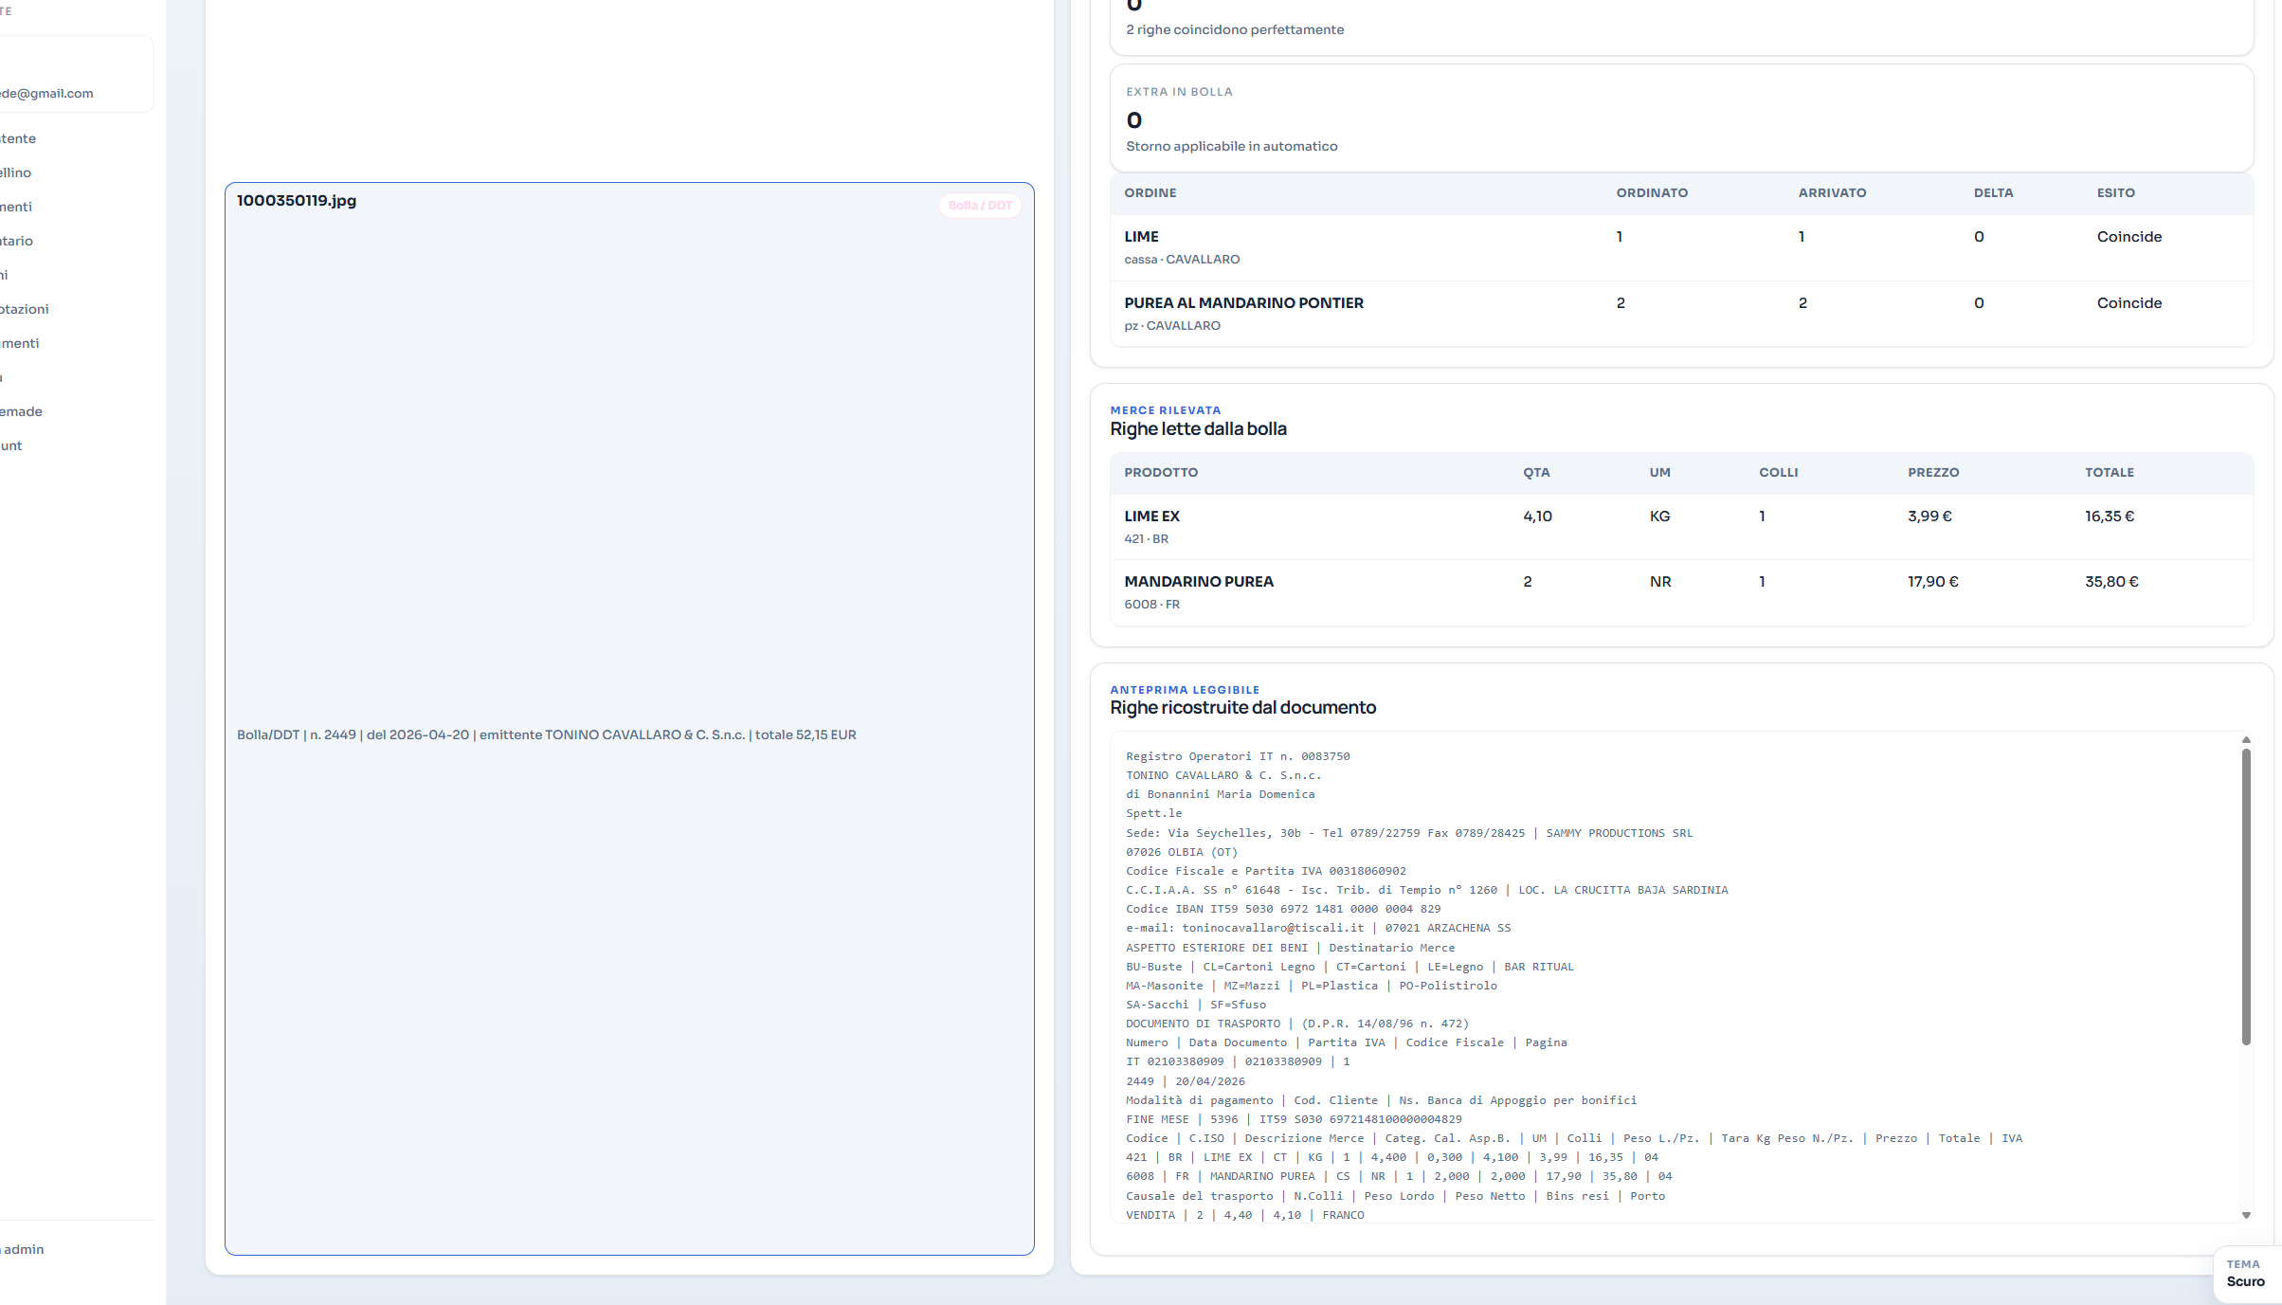Click the ARRIVATO column header

pos(1832,192)
